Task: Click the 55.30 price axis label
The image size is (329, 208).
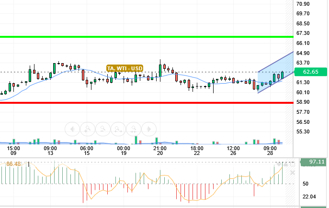Action: pyautogui.click(x=303, y=131)
